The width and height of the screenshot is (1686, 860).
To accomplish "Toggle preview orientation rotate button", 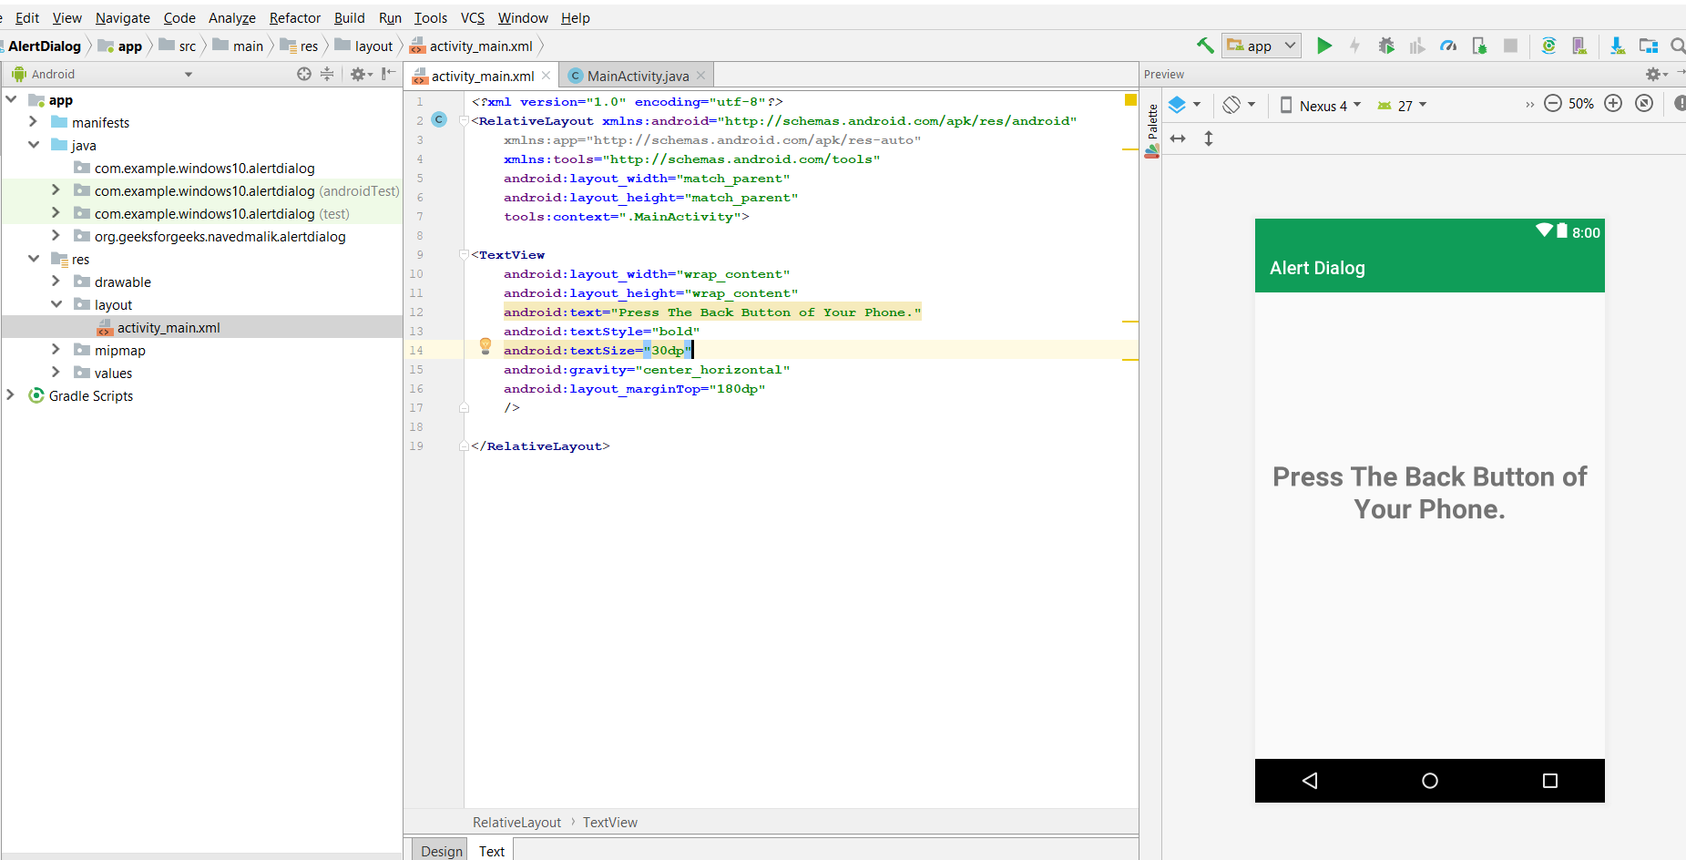I will [1232, 105].
